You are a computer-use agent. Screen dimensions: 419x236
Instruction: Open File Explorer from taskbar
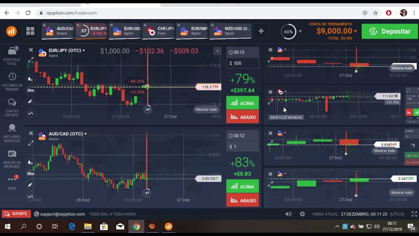coord(88,226)
